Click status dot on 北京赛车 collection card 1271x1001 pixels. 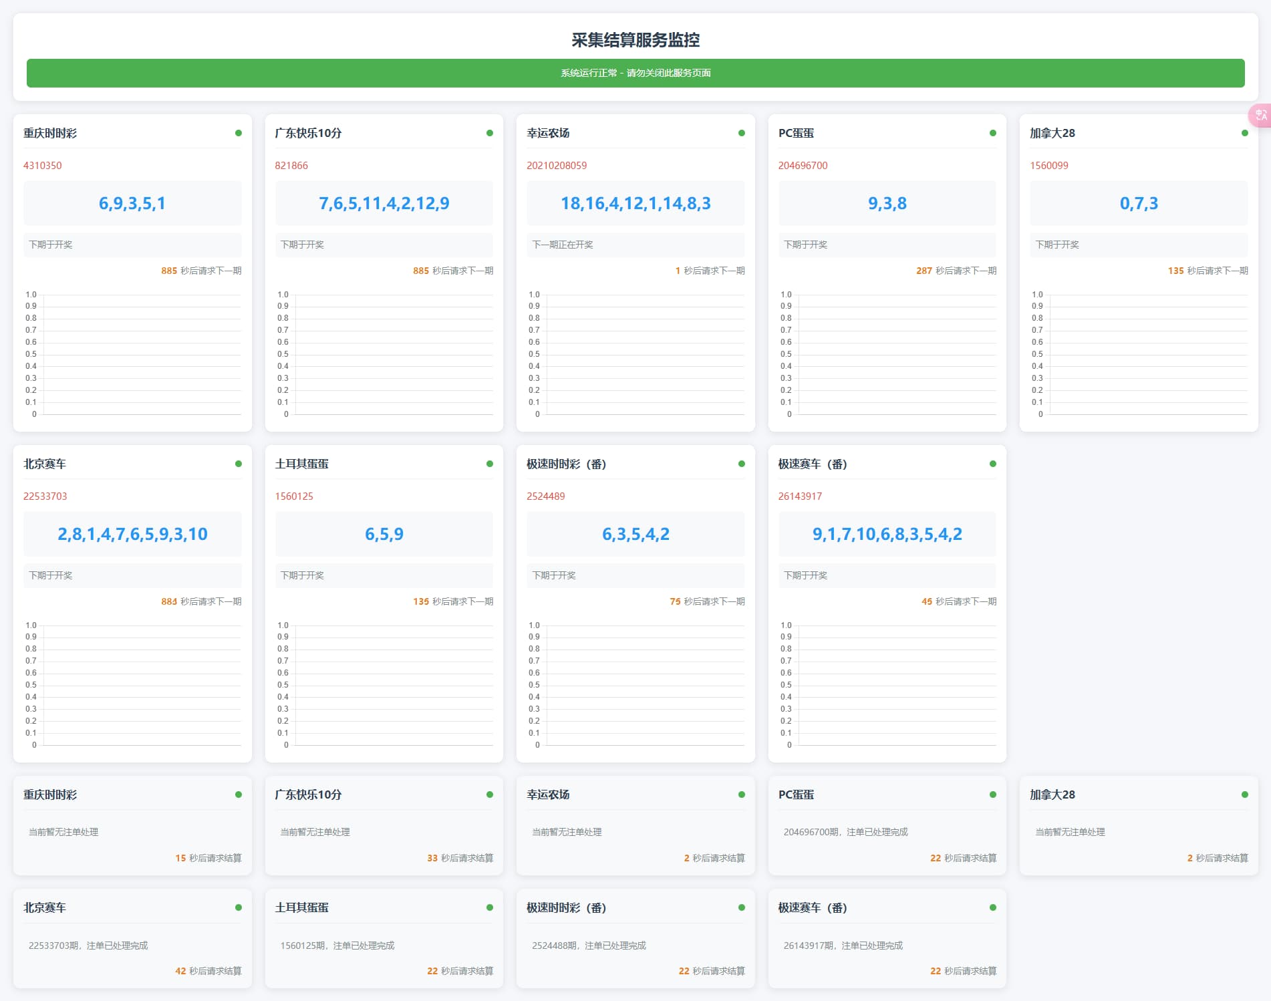pyautogui.click(x=239, y=464)
